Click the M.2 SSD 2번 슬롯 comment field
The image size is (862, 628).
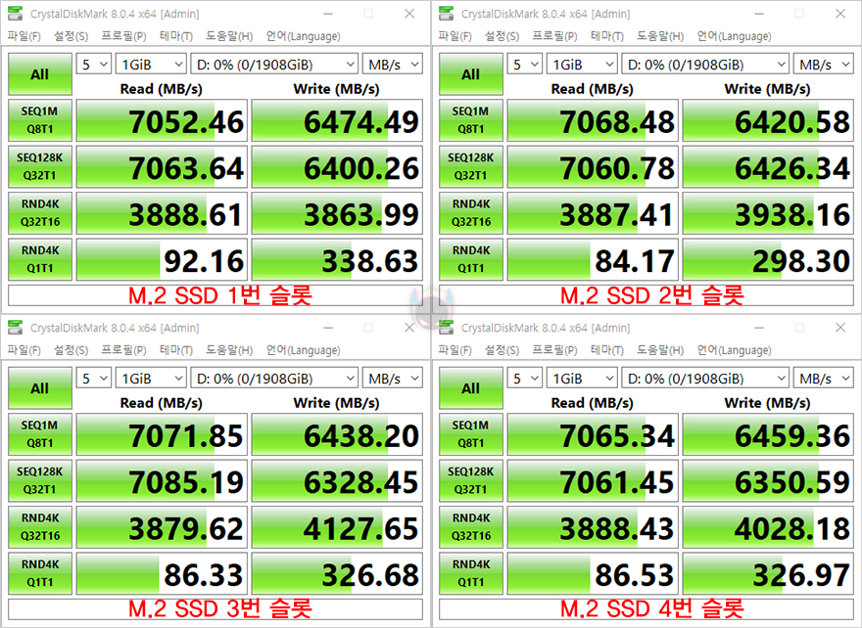coord(646,295)
